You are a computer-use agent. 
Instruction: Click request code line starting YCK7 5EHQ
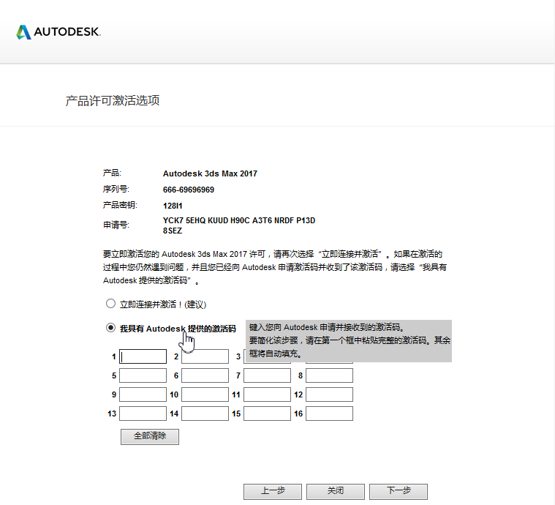239,220
